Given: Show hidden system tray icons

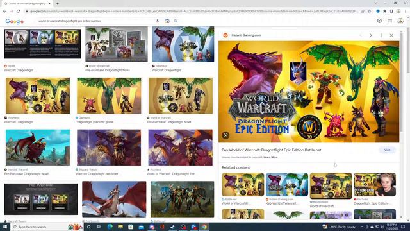Looking at the screenshot, I should click(362, 227).
